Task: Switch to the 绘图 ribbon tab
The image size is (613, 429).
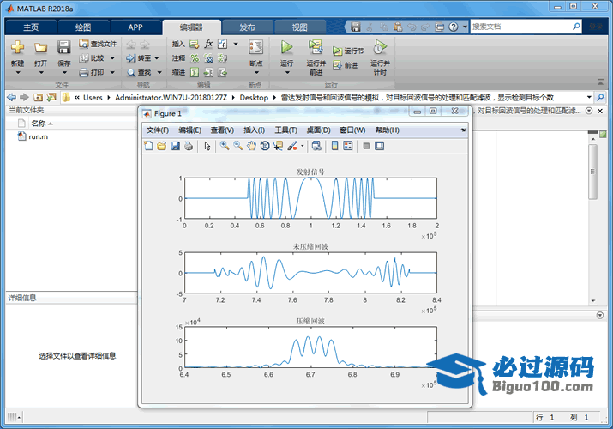Action: pyautogui.click(x=83, y=27)
